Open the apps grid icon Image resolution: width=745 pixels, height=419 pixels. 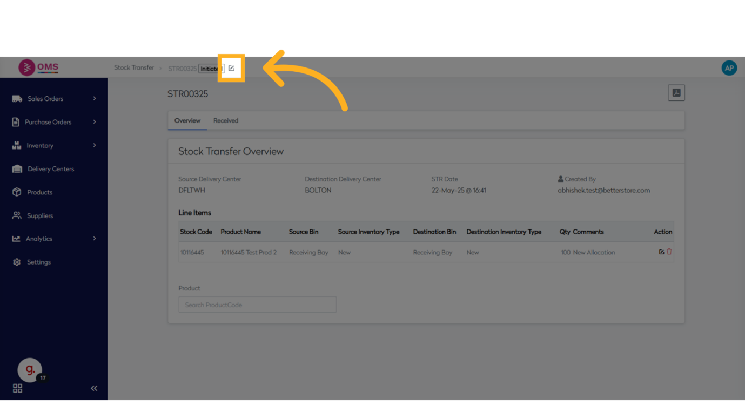17,388
